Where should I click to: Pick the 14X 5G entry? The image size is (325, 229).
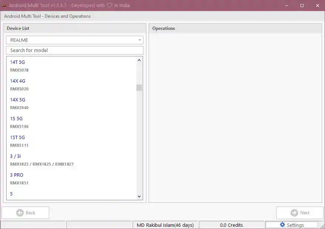pyautogui.click(x=18, y=100)
